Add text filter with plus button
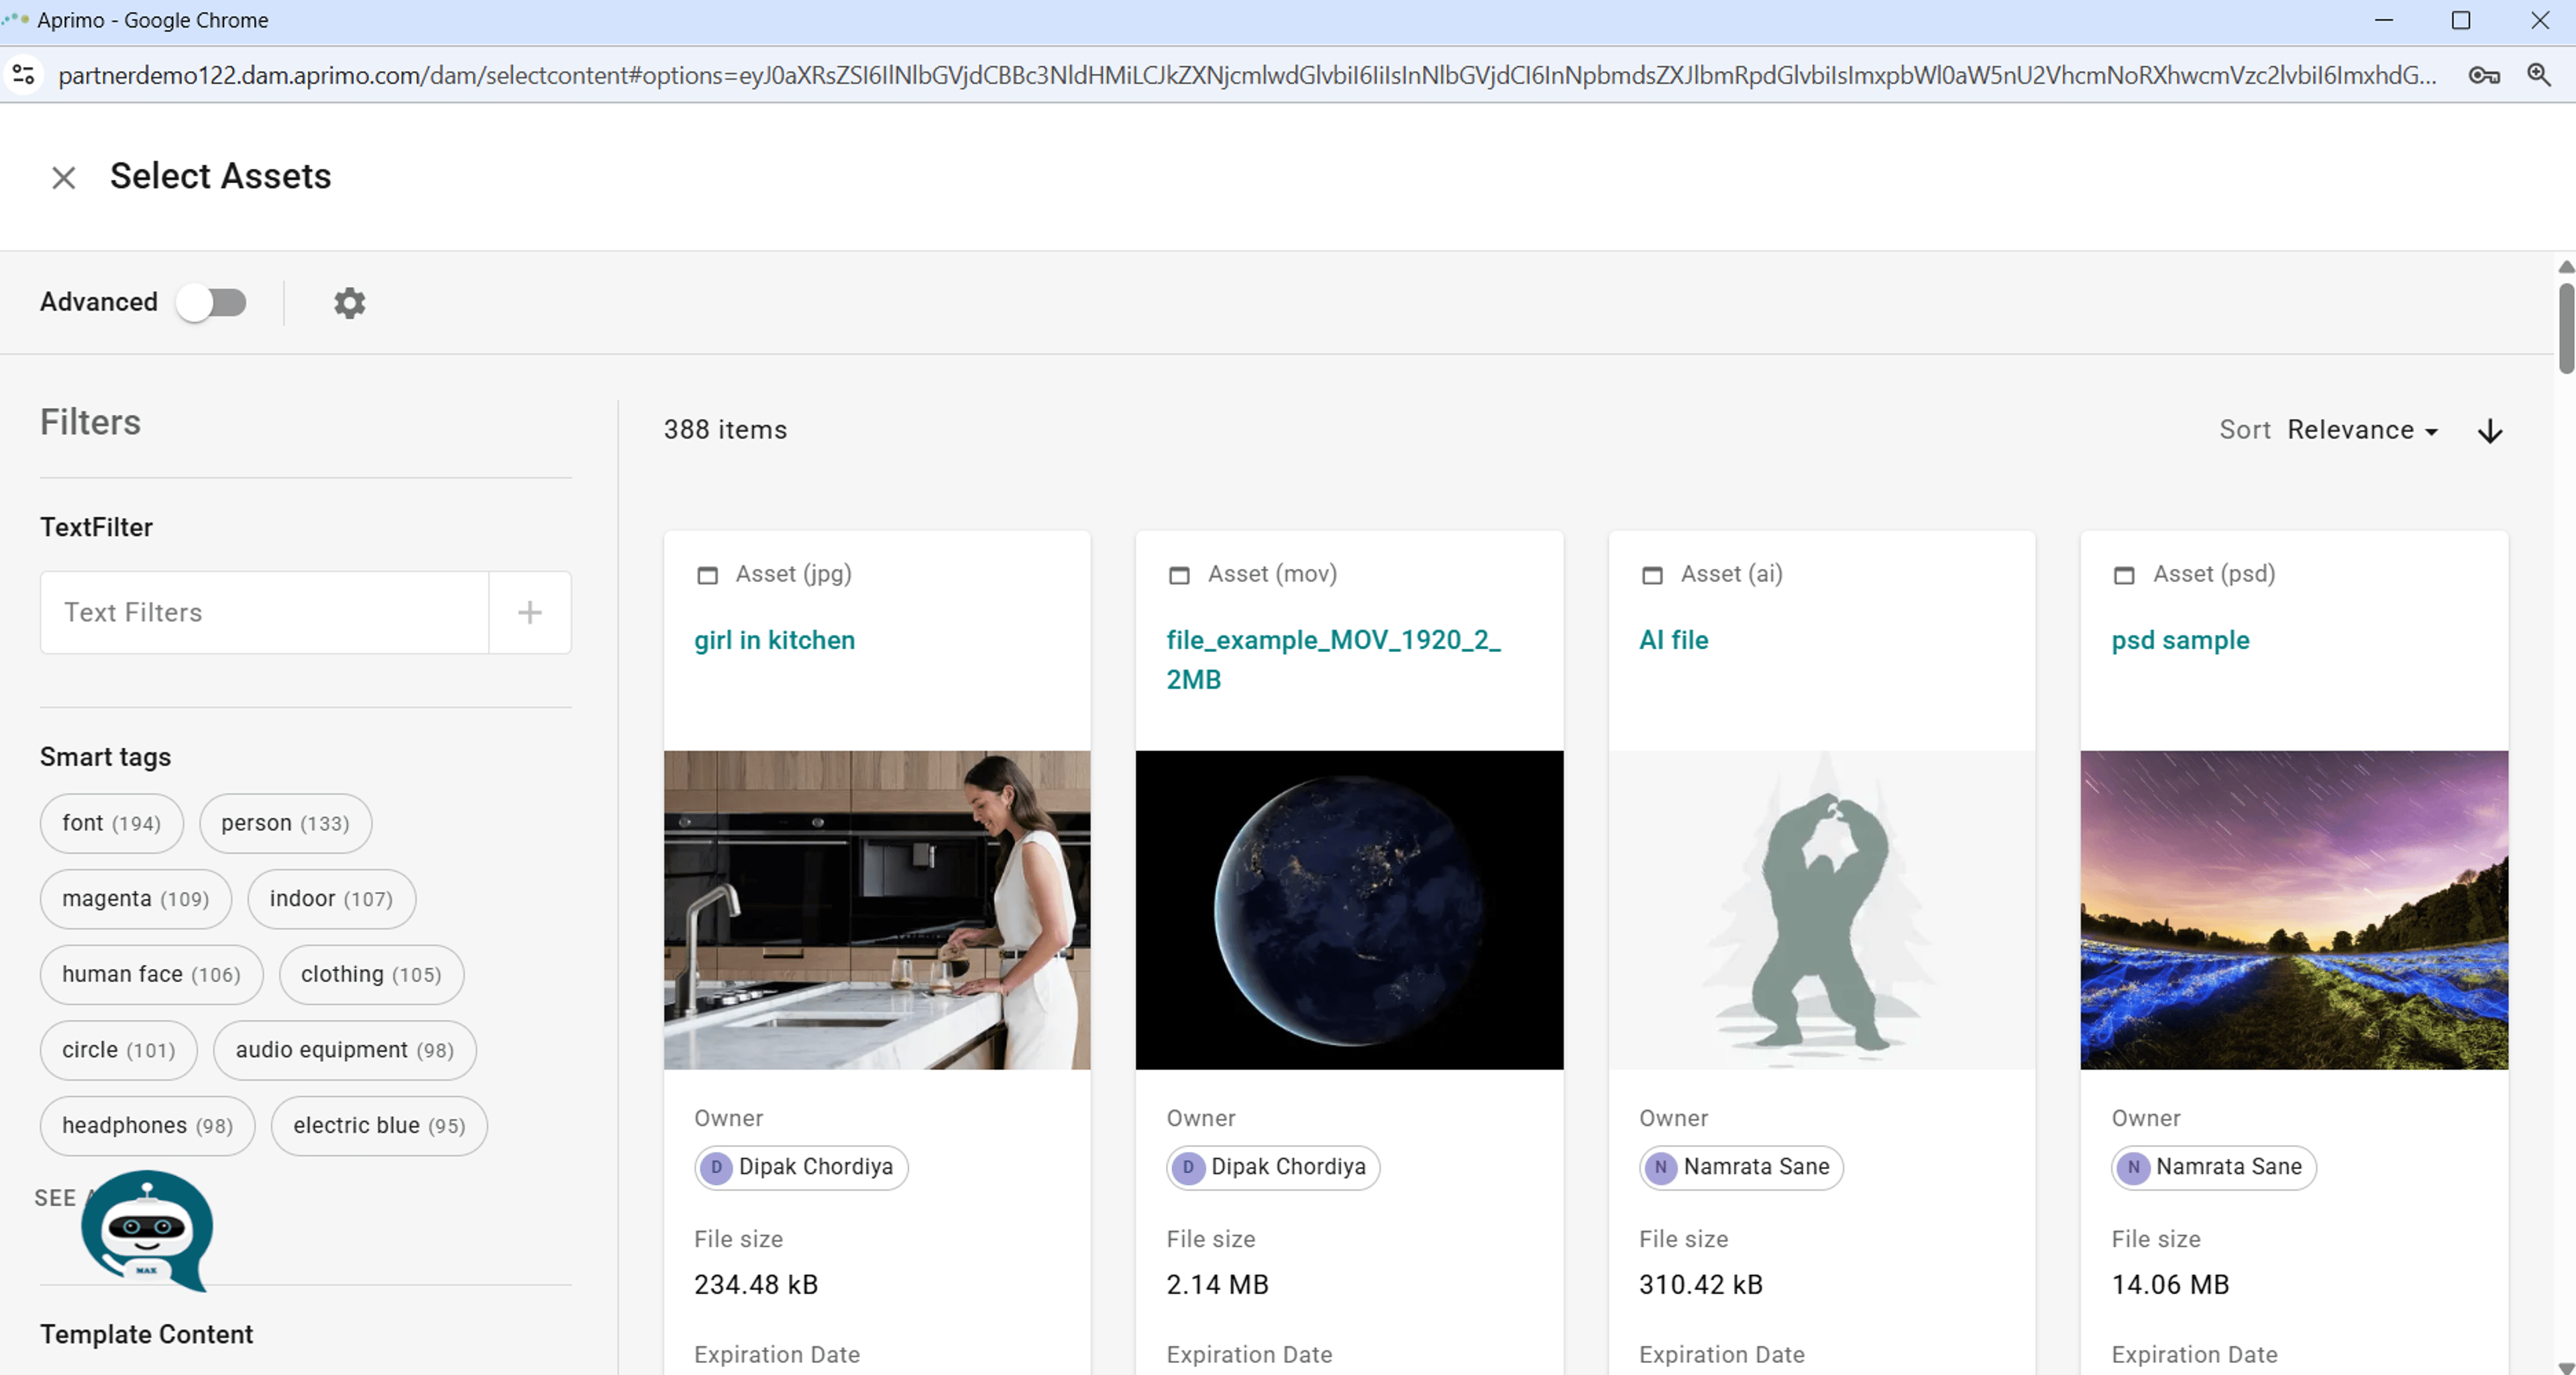Viewport: 2576px width, 1375px height. click(530, 612)
